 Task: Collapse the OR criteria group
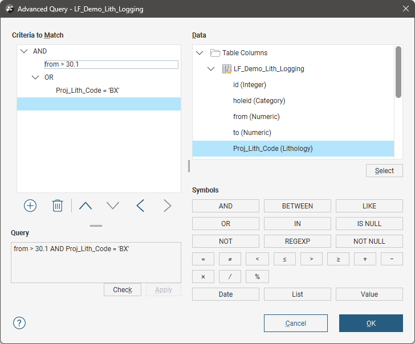(35, 77)
